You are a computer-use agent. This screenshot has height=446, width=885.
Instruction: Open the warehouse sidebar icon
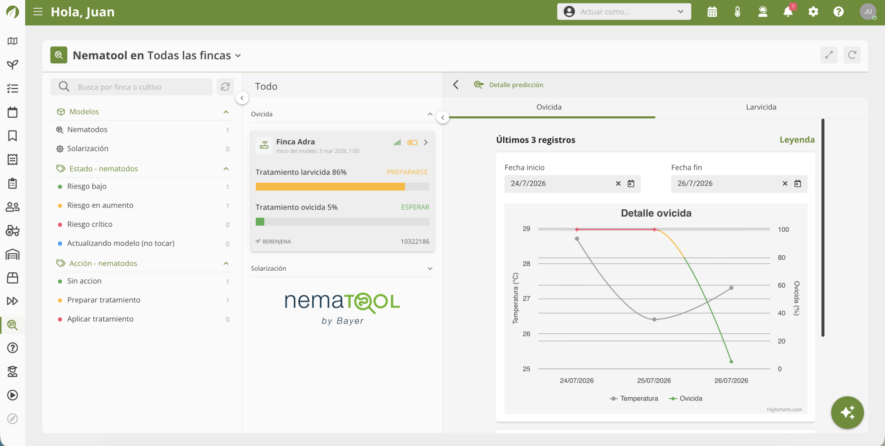coord(12,254)
